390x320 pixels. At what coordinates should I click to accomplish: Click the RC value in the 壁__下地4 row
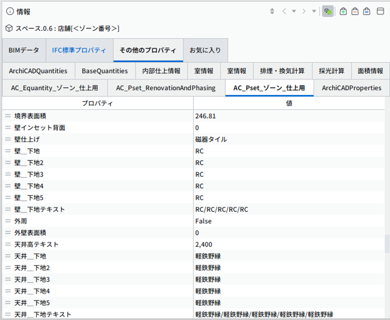(x=199, y=186)
